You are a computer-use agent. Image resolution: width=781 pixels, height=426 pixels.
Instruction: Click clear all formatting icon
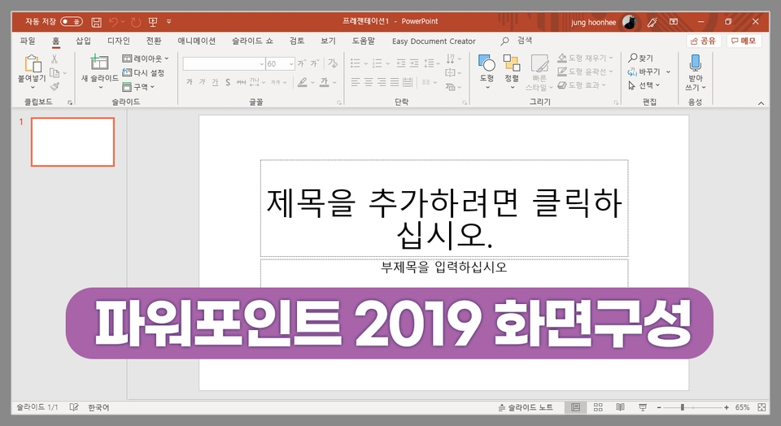click(333, 63)
